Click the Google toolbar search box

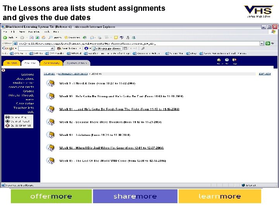35,48
